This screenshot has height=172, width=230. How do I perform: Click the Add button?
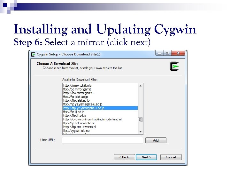156,140
